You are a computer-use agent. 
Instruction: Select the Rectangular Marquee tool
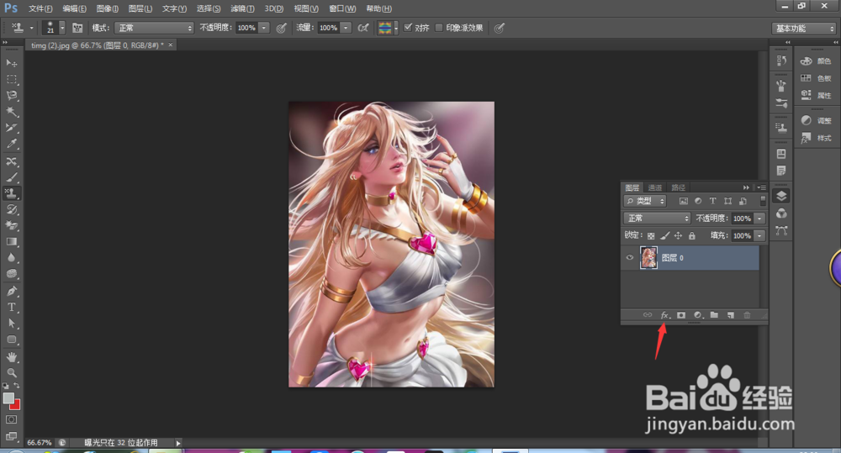click(11, 79)
